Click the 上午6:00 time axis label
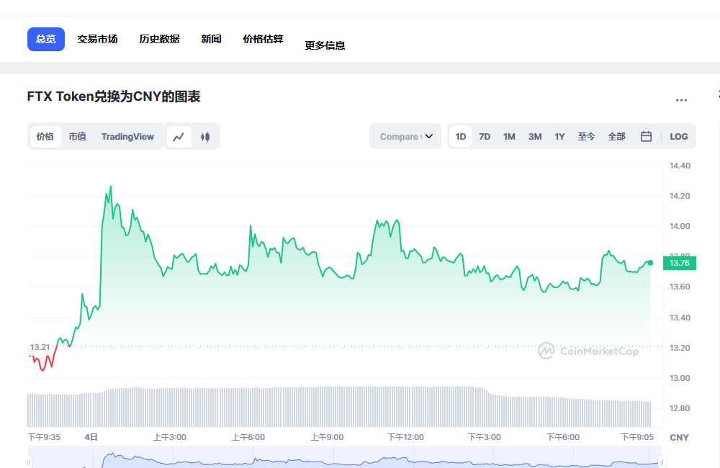 [248, 437]
